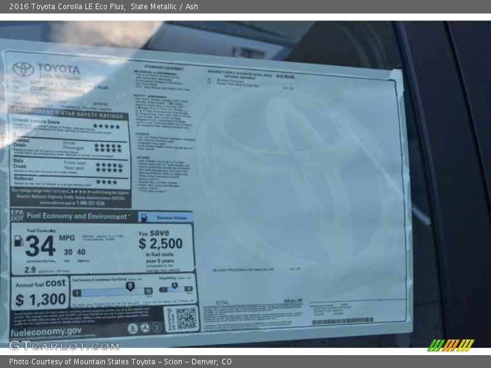Click the Frontal Crash Passenger star rating
Screen dimensions: 491x368
point(108,150)
